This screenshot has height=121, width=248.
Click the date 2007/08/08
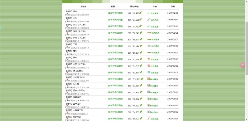tap(173, 73)
